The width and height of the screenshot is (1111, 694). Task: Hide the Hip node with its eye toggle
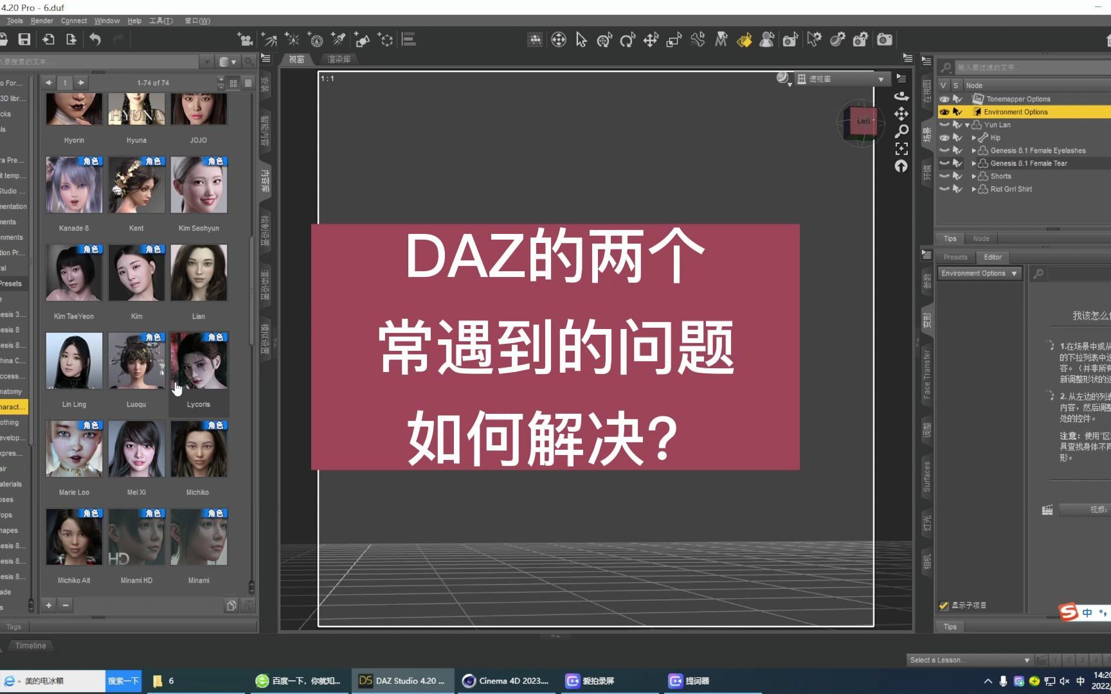944,138
